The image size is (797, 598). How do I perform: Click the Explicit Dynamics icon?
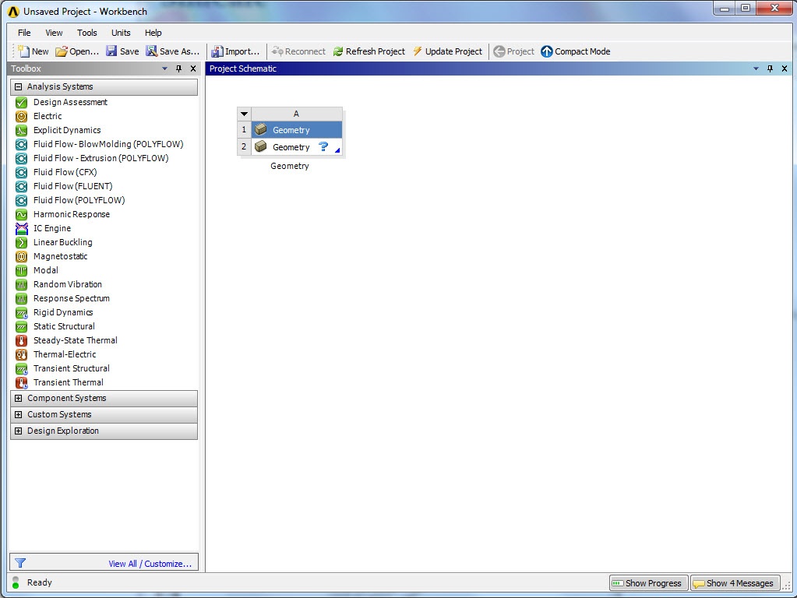tap(21, 130)
